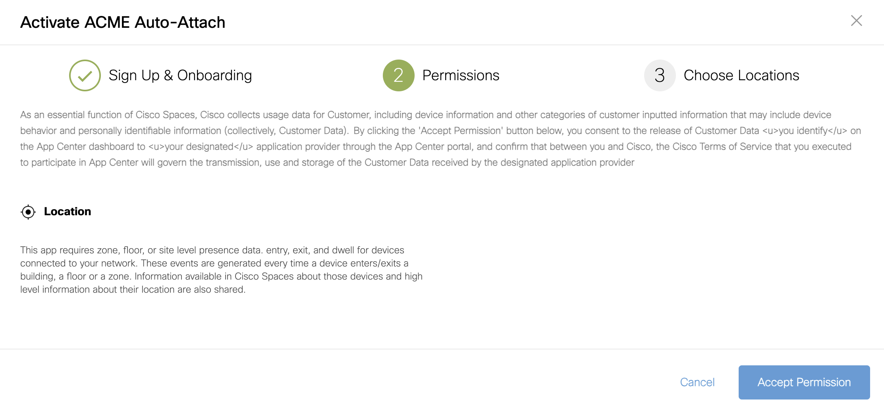Close the Activate ACME Auto-Attach dialog
Viewport: 884px width, 413px height.
856,21
